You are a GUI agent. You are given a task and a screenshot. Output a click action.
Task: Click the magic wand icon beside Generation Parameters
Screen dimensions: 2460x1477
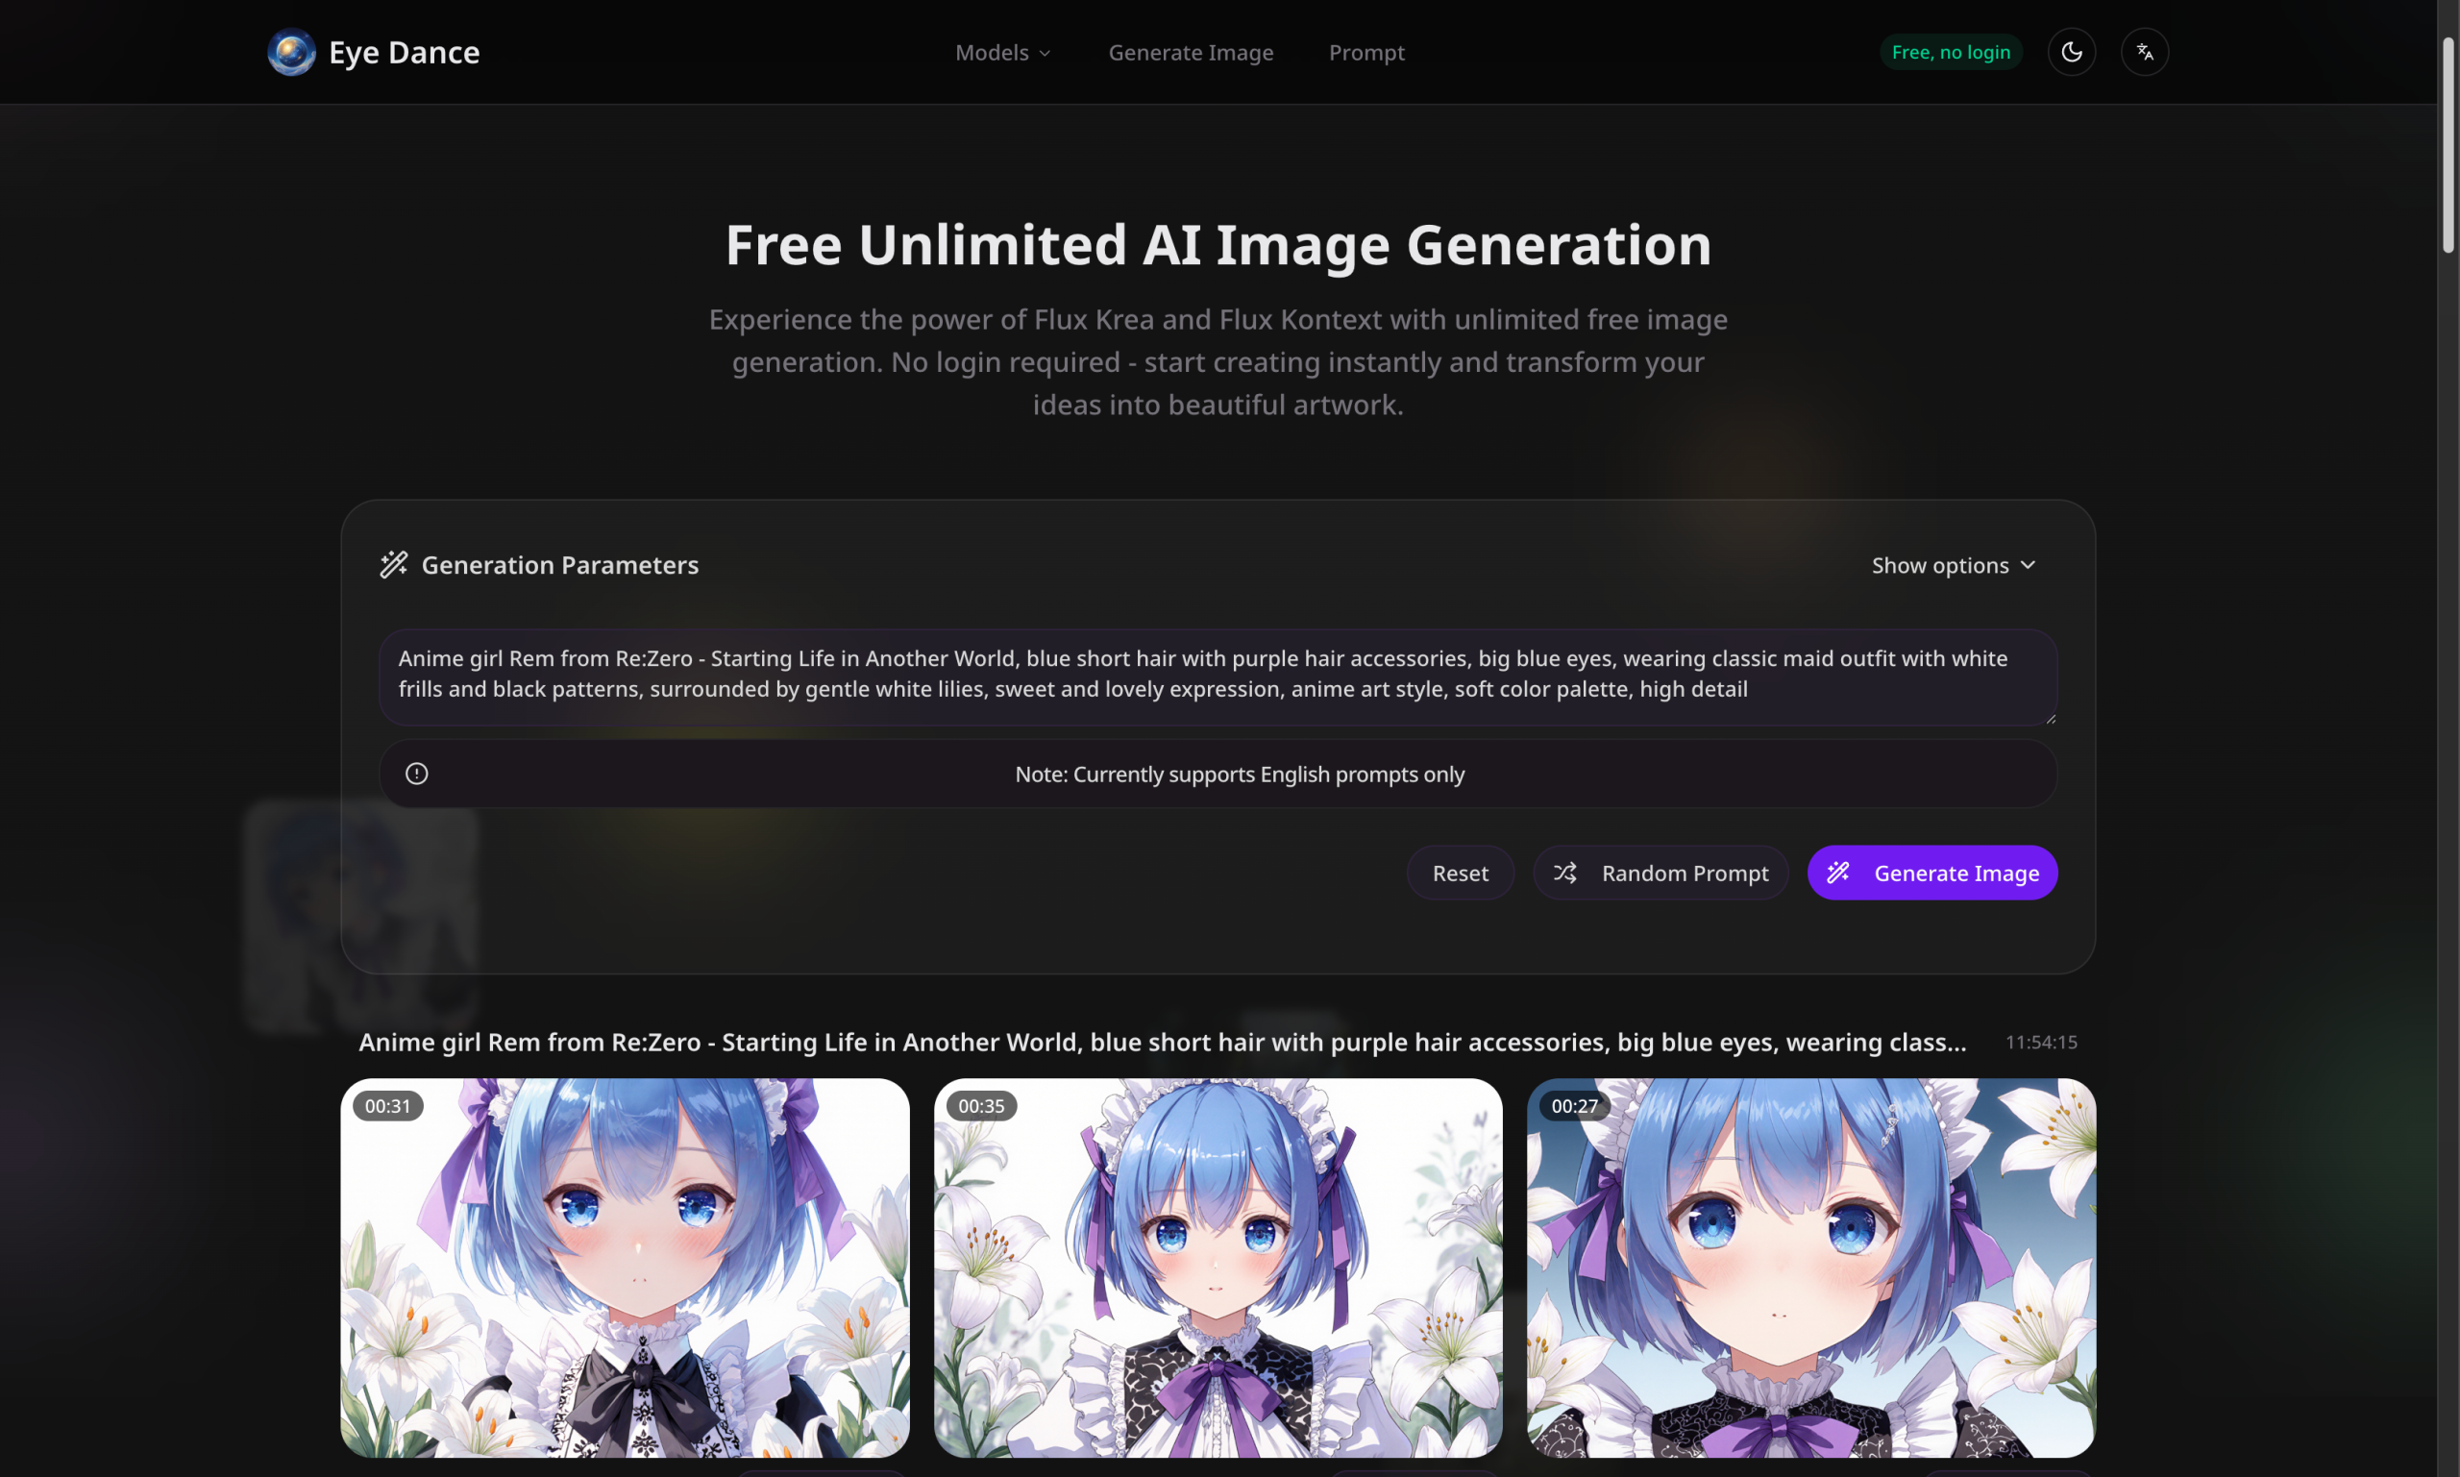pos(394,564)
